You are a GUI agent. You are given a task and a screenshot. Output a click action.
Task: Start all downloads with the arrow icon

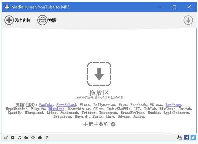pyautogui.click(x=188, y=20)
